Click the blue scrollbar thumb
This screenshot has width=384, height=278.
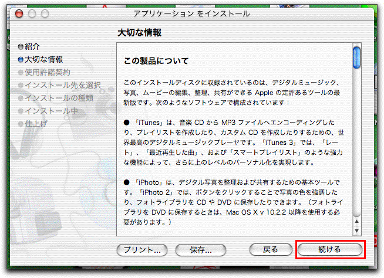(x=356, y=57)
